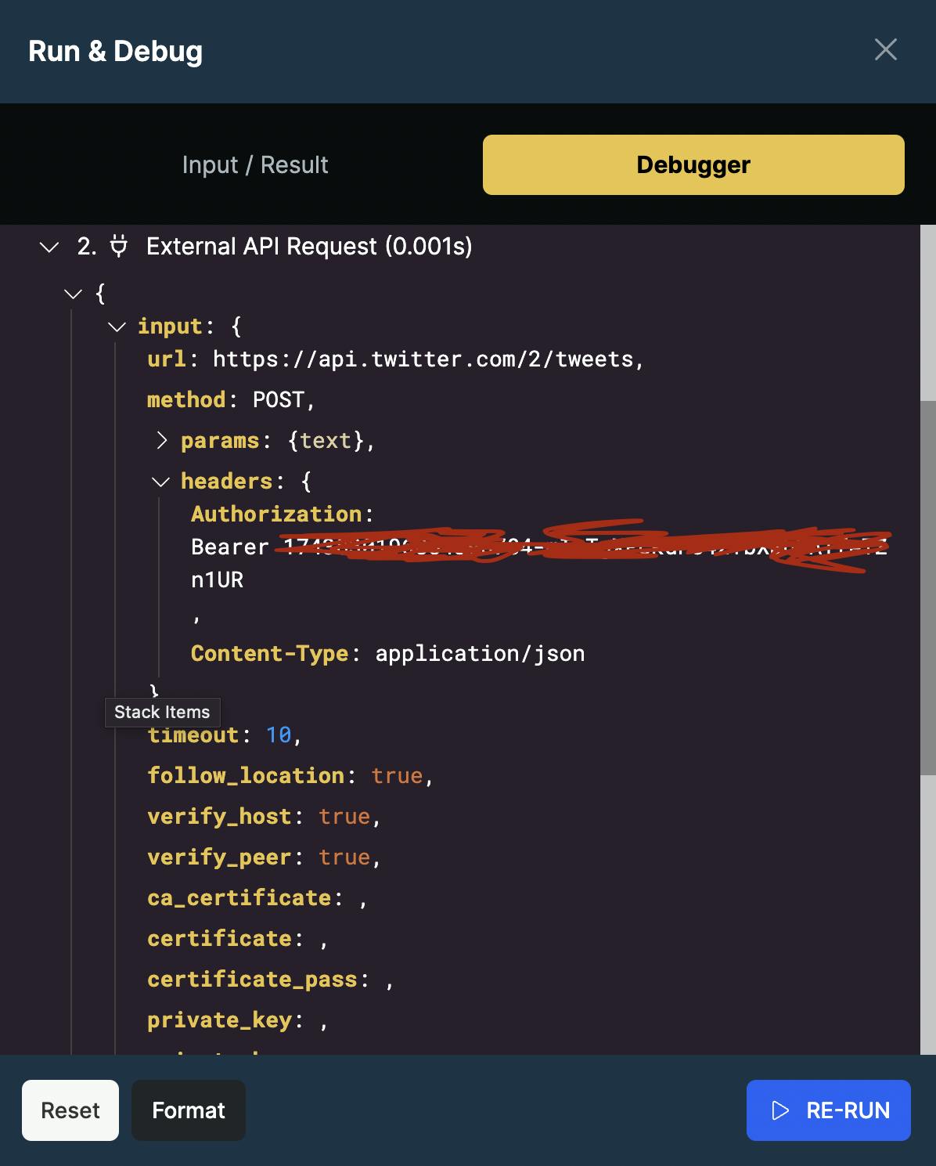
Task: Collapse the headers object
Action: tap(160, 482)
